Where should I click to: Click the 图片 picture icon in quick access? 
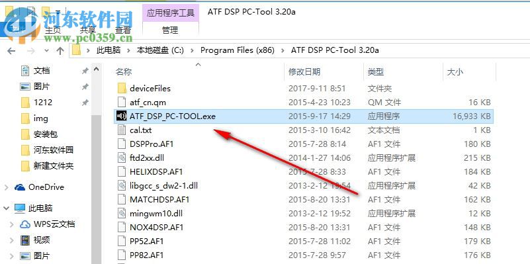(x=25, y=87)
